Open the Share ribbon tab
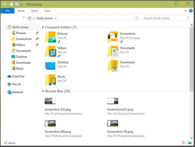195x147 pixels. [x=34, y=11]
